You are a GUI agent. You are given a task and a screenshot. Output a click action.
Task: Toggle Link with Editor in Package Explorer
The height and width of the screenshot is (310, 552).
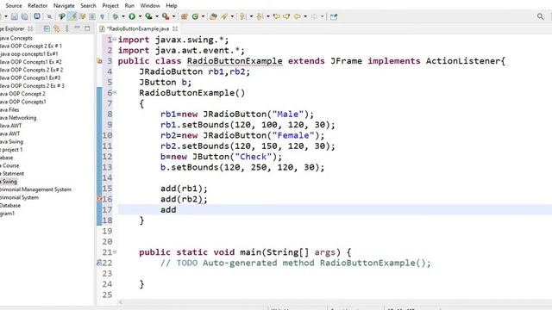pos(57,28)
